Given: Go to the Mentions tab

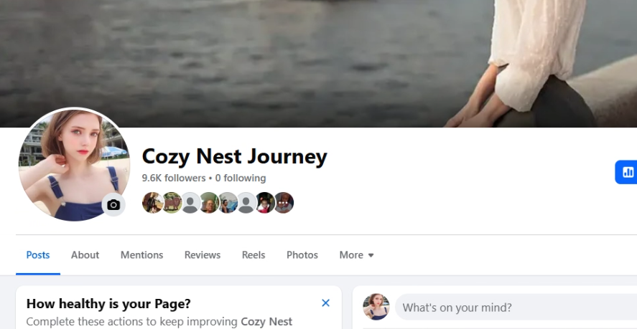Looking at the screenshot, I should [x=141, y=255].
